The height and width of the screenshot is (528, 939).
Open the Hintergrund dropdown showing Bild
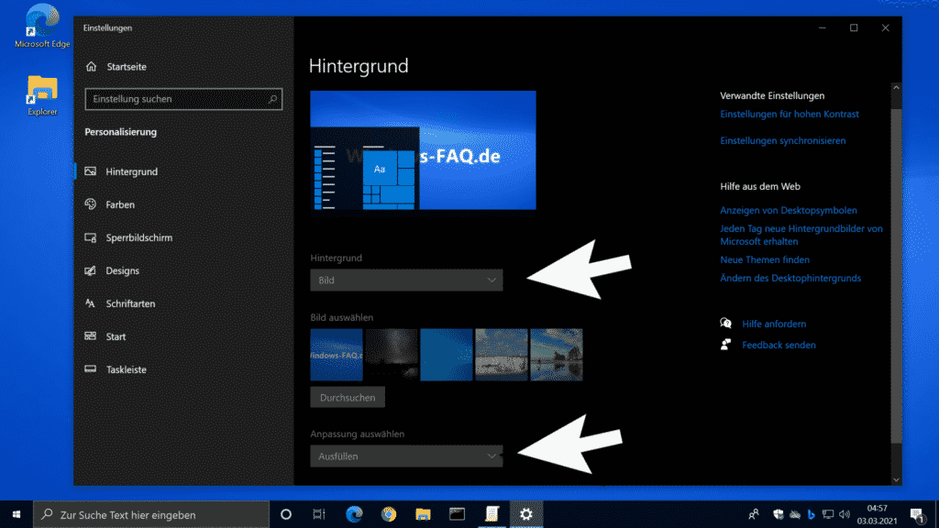click(406, 280)
